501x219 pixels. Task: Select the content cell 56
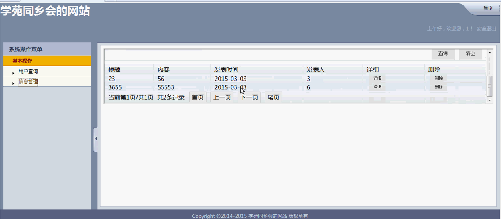(161, 79)
